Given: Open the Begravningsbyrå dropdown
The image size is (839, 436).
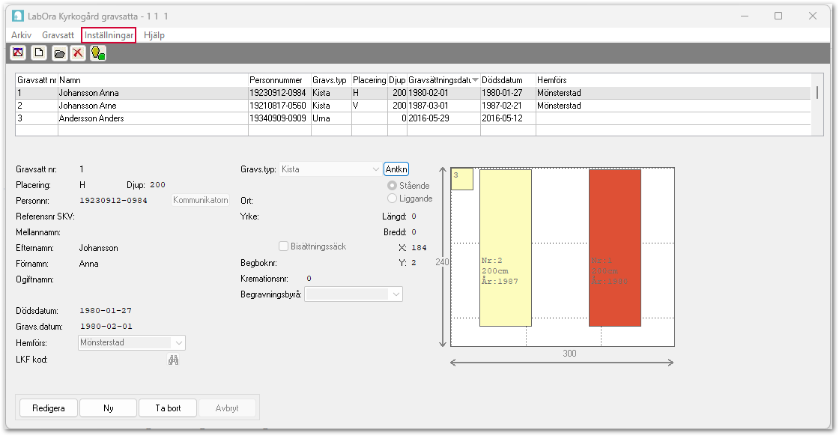Looking at the screenshot, I should [396, 295].
